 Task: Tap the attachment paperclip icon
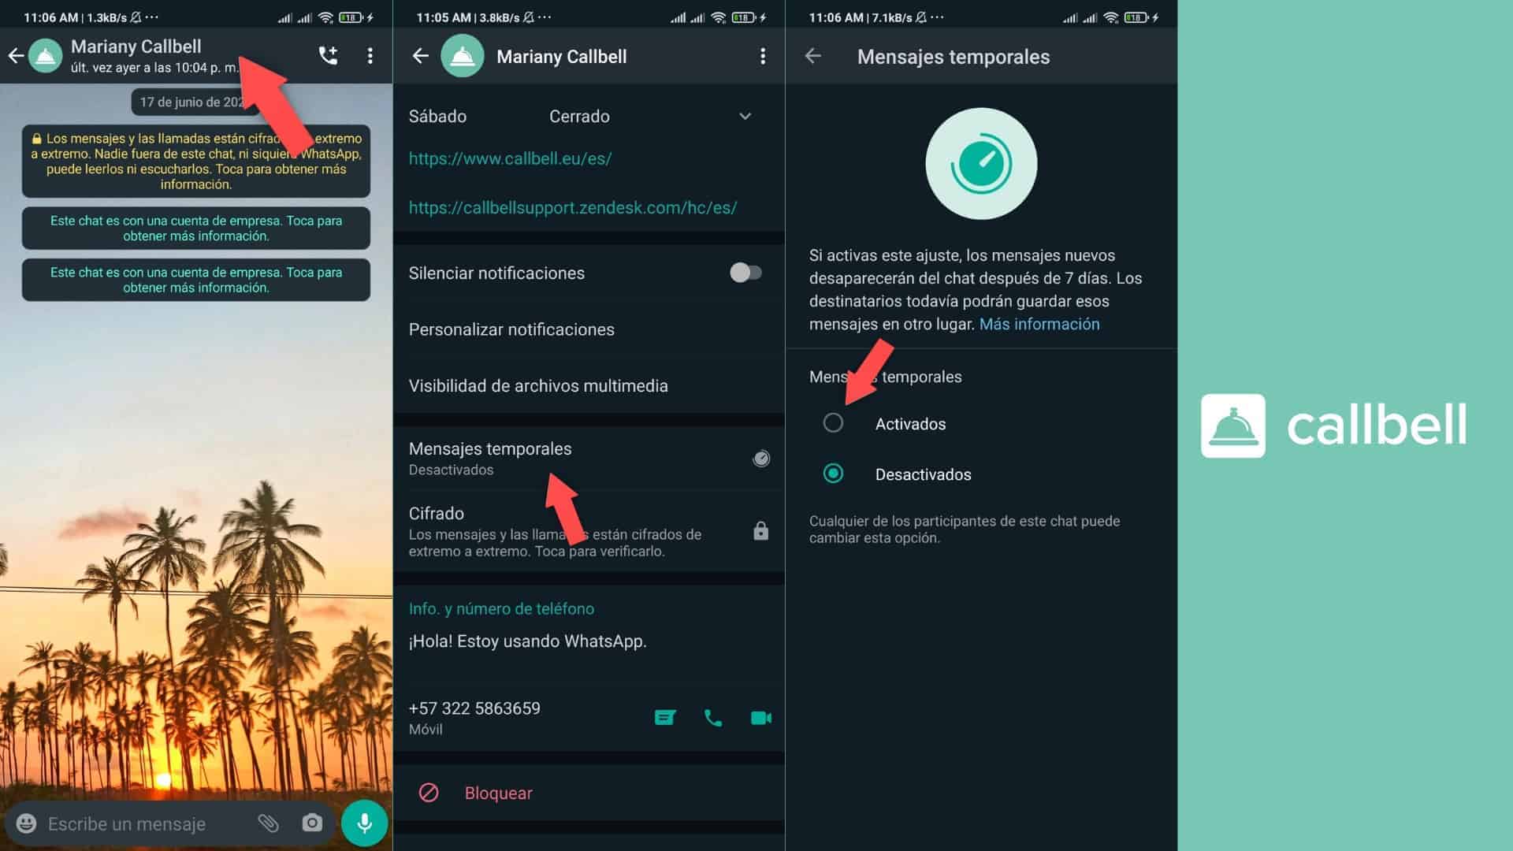click(268, 823)
